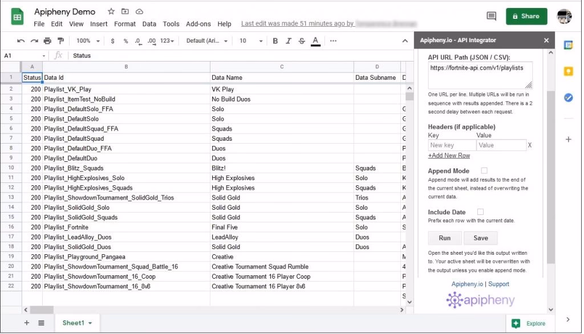
Task: Open the Support link
Action: coord(498,284)
